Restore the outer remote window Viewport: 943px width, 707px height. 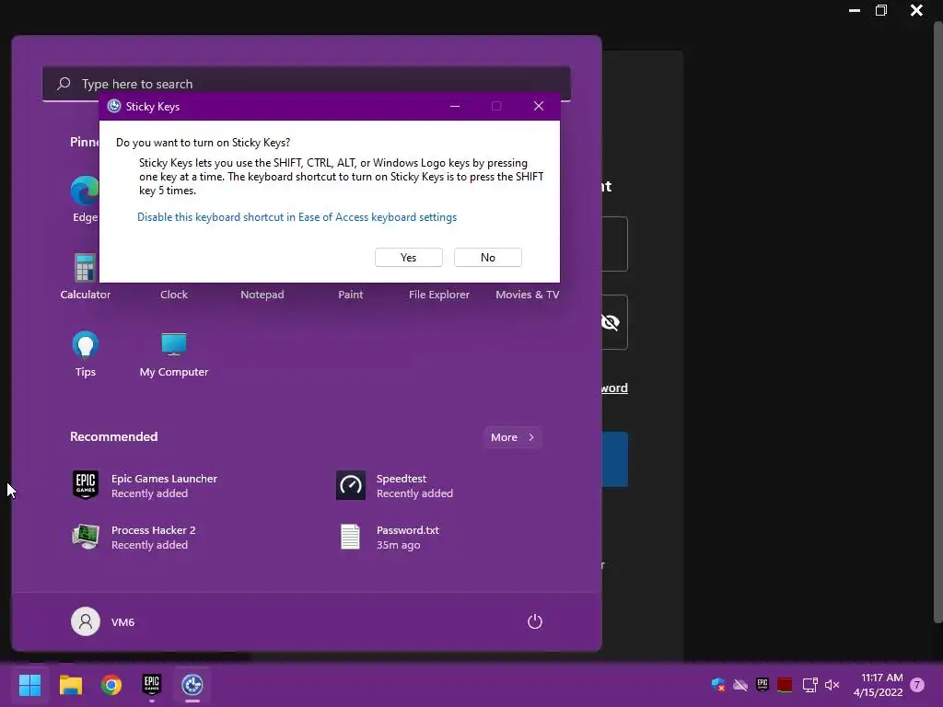pyautogui.click(x=881, y=10)
